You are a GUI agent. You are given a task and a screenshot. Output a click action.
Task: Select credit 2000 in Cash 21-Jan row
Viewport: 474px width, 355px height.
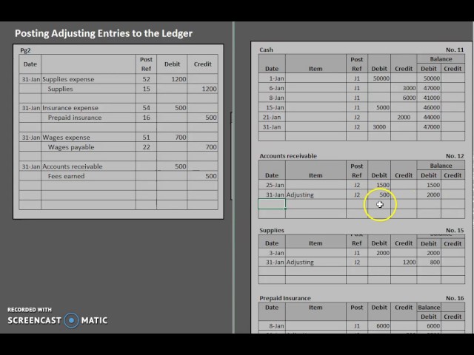[x=404, y=117]
